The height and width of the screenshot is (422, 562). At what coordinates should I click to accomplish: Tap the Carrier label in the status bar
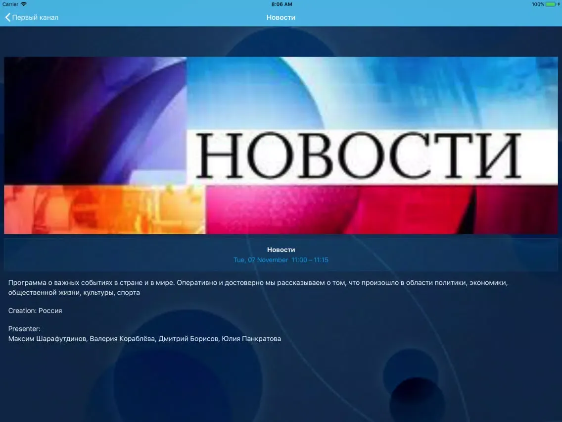pyautogui.click(x=10, y=4)
